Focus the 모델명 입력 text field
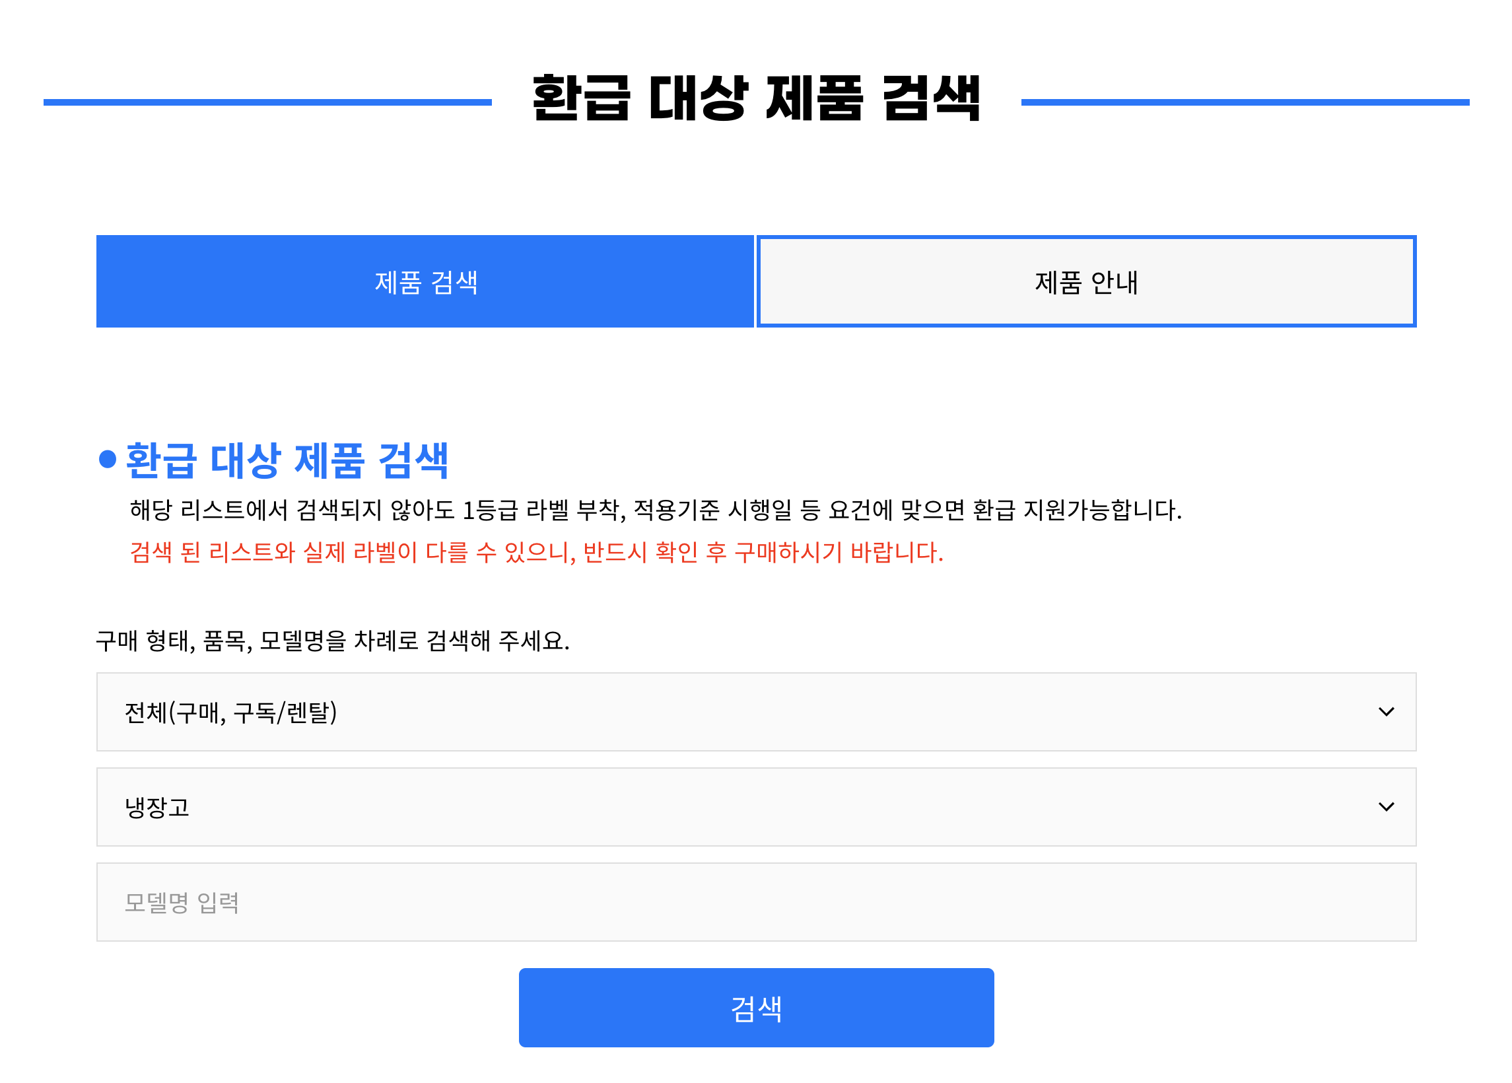The image size is (1512, 1083). point(756,902)
